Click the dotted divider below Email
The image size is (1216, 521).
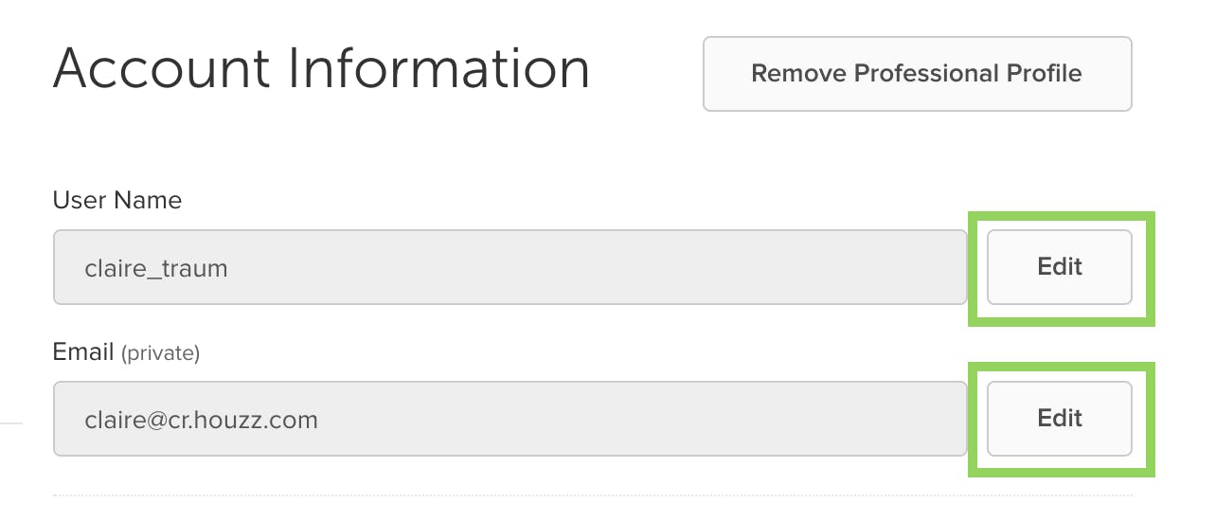(x=593, y=494)
